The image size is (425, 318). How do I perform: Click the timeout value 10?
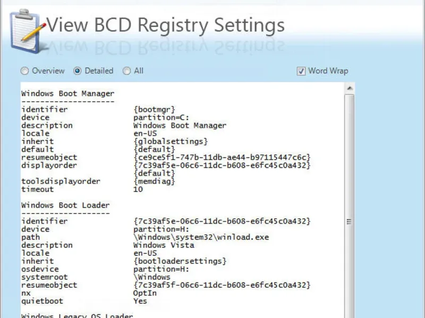point(138,189)
